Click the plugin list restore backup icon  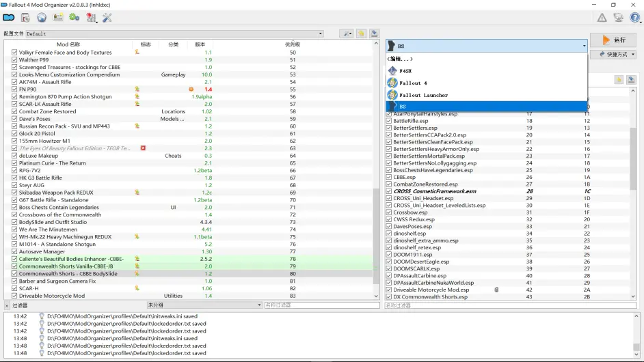[x=619, y=80]
